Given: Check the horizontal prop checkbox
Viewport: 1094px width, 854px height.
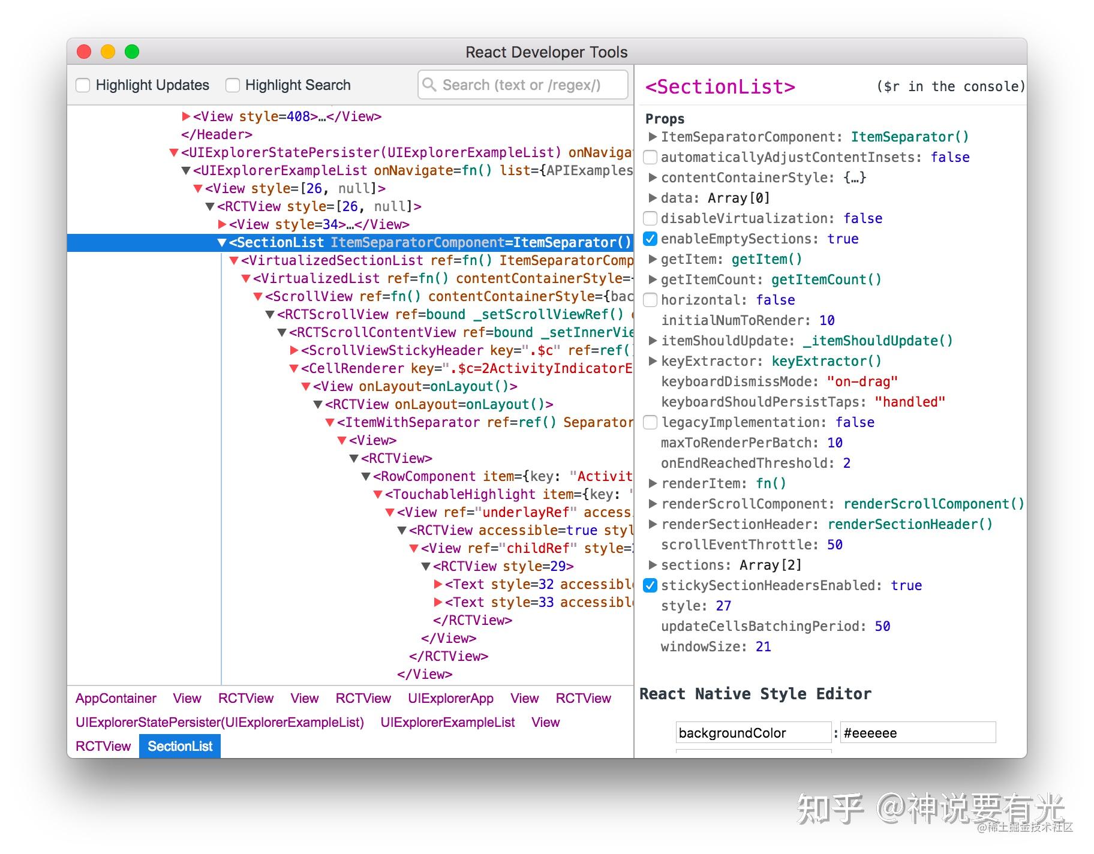Looking at the screenshot, I should [650, 300].
